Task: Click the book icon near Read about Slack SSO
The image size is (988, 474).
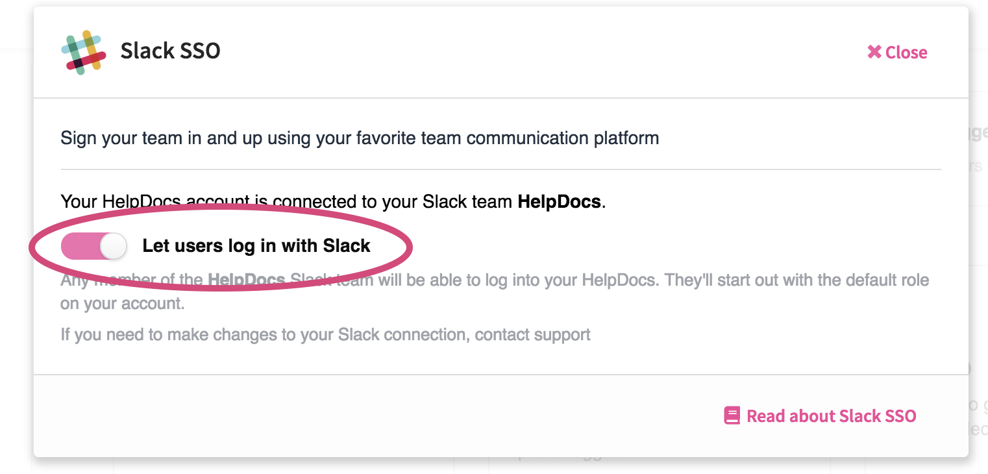Action: coord(732,416)
